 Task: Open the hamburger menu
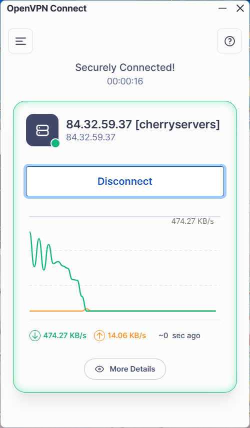pyautogui.click(x=20, y=41)
